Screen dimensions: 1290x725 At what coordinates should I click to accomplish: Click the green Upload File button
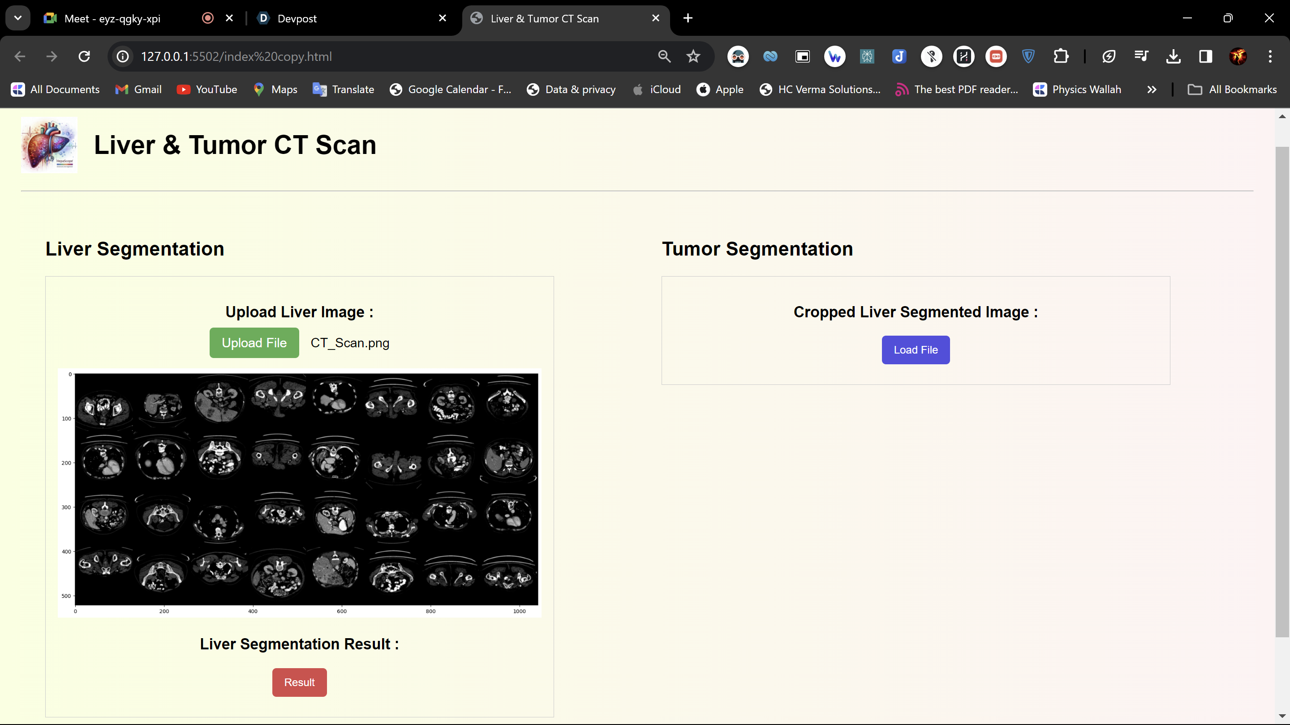[x=254, y=343]
